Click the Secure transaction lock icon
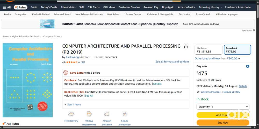 (x=125, y=114)
